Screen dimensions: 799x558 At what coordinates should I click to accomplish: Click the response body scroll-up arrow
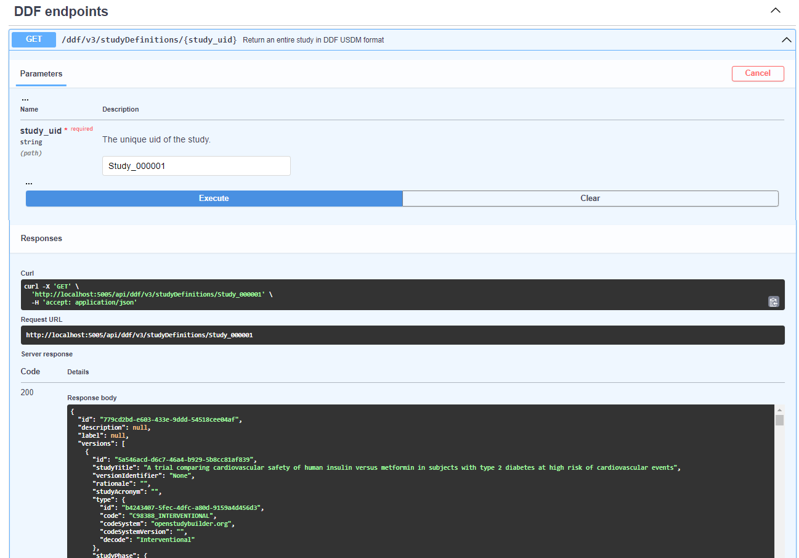[x=779, y=409]
